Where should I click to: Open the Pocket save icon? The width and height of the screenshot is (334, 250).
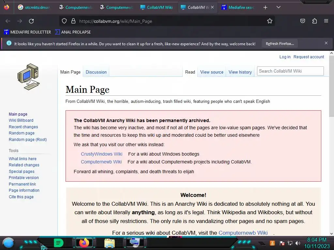pos(302,21)
